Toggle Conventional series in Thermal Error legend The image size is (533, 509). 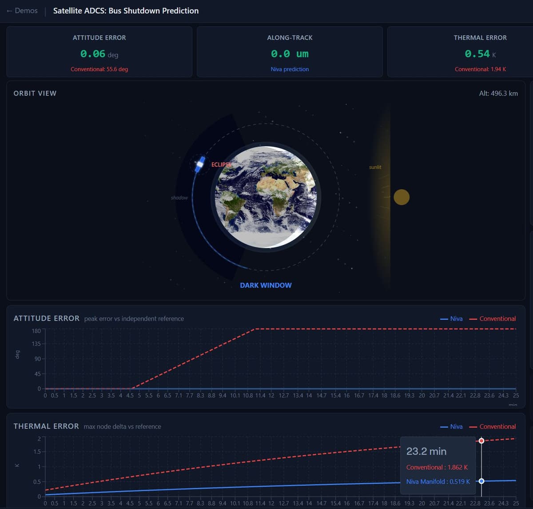pyautogui.click(x=493, y=426)
